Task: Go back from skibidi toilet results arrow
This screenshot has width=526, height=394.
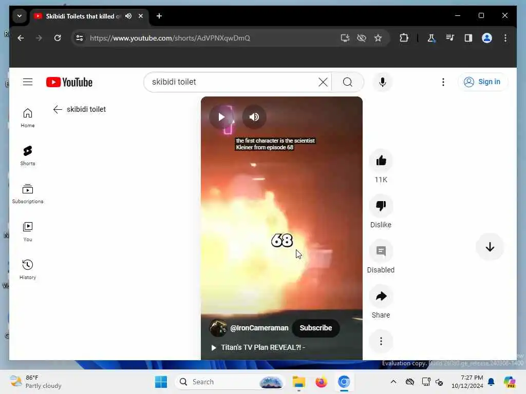Action: point(58,109)
